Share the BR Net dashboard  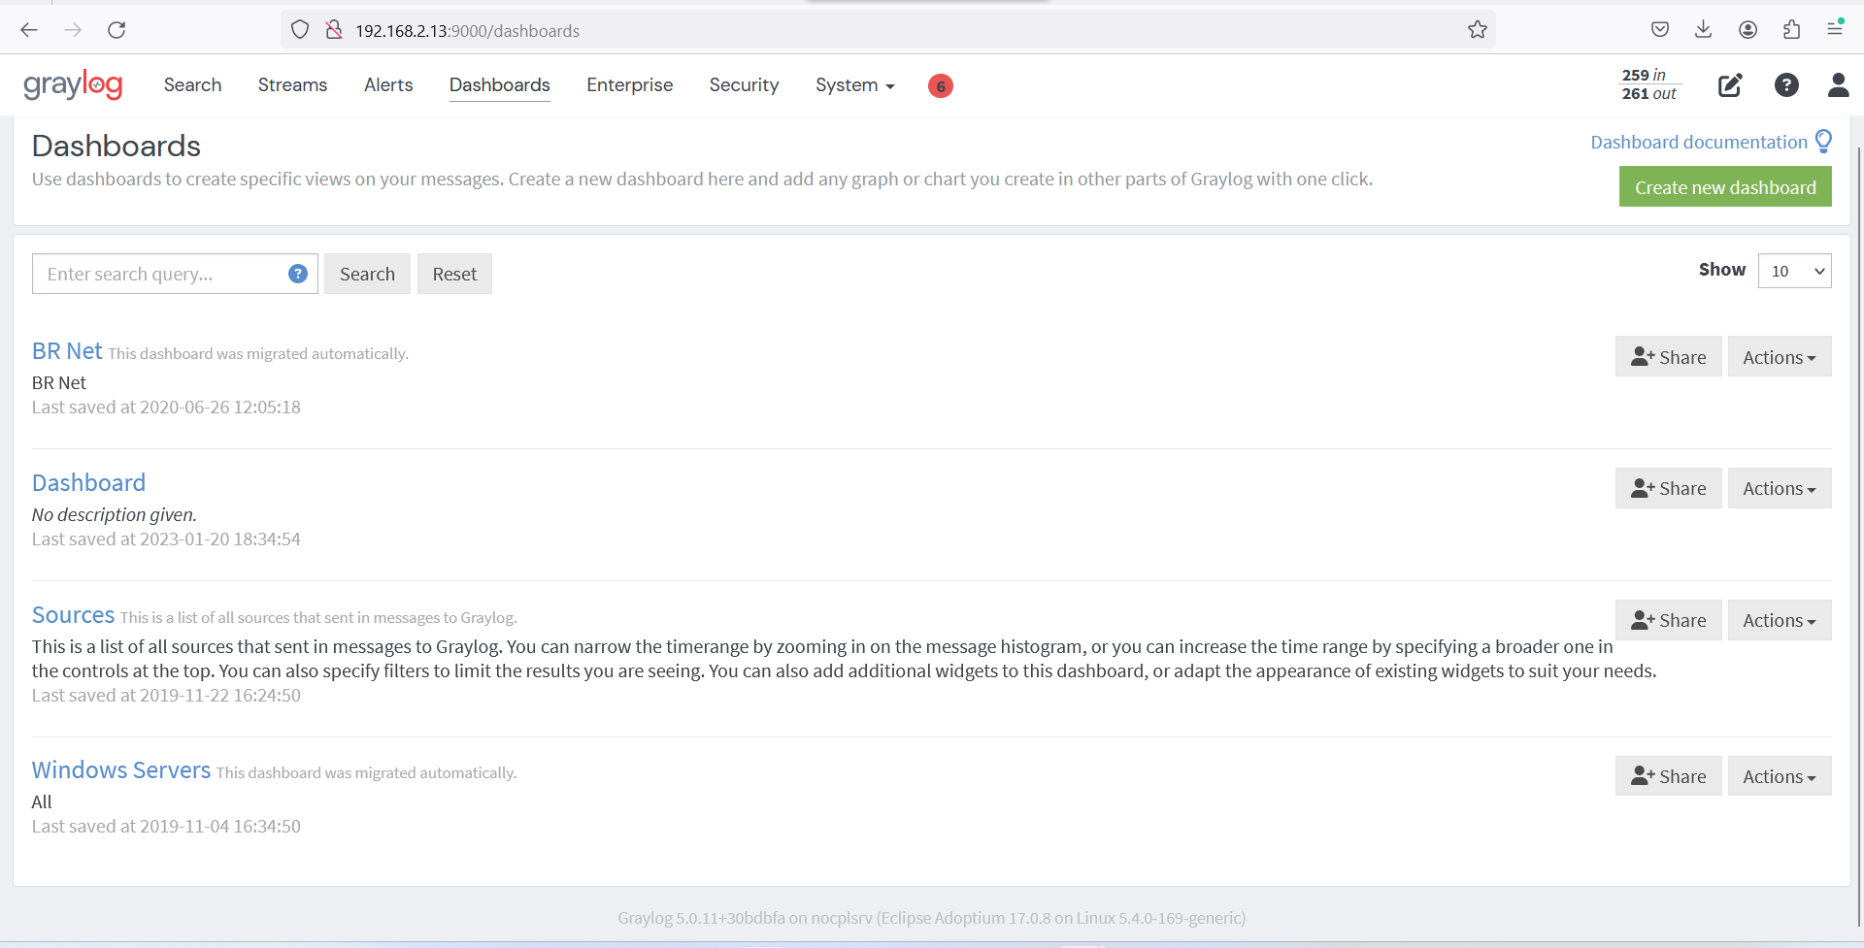(1668, 356)
